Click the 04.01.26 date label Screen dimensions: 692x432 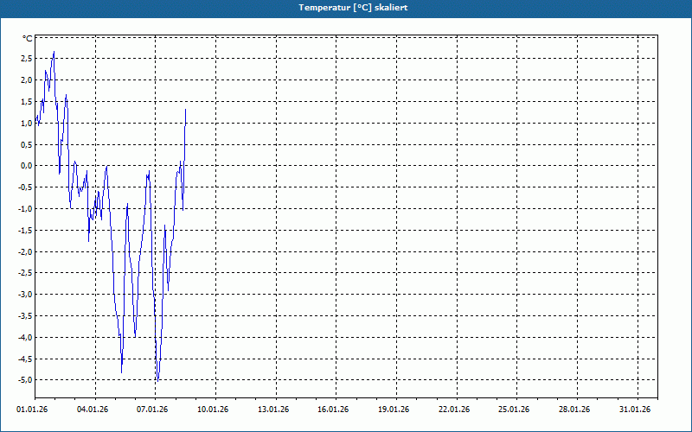pos(93,410)
